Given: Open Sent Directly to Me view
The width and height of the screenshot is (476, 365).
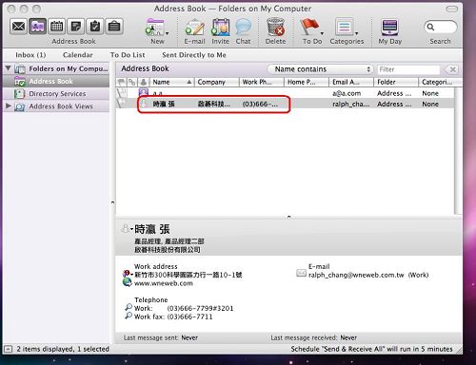Looking at the screenshot, I should point(194,55).
